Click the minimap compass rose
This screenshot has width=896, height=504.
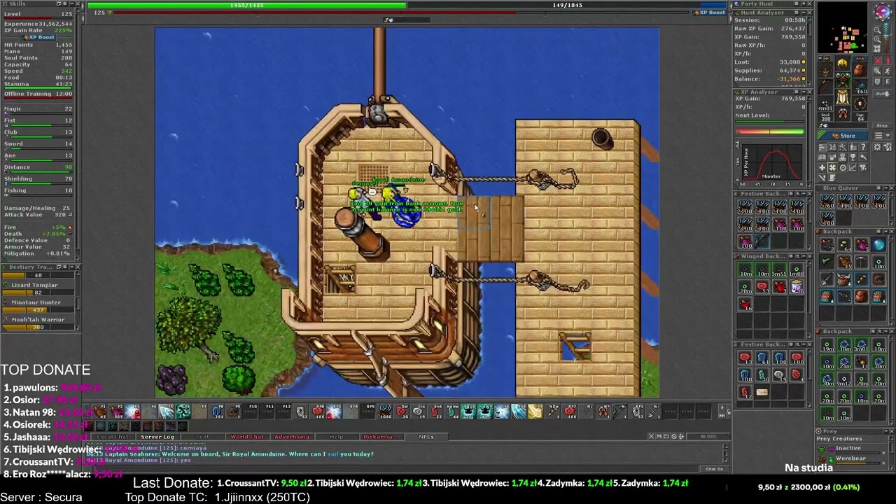(883, 12)
